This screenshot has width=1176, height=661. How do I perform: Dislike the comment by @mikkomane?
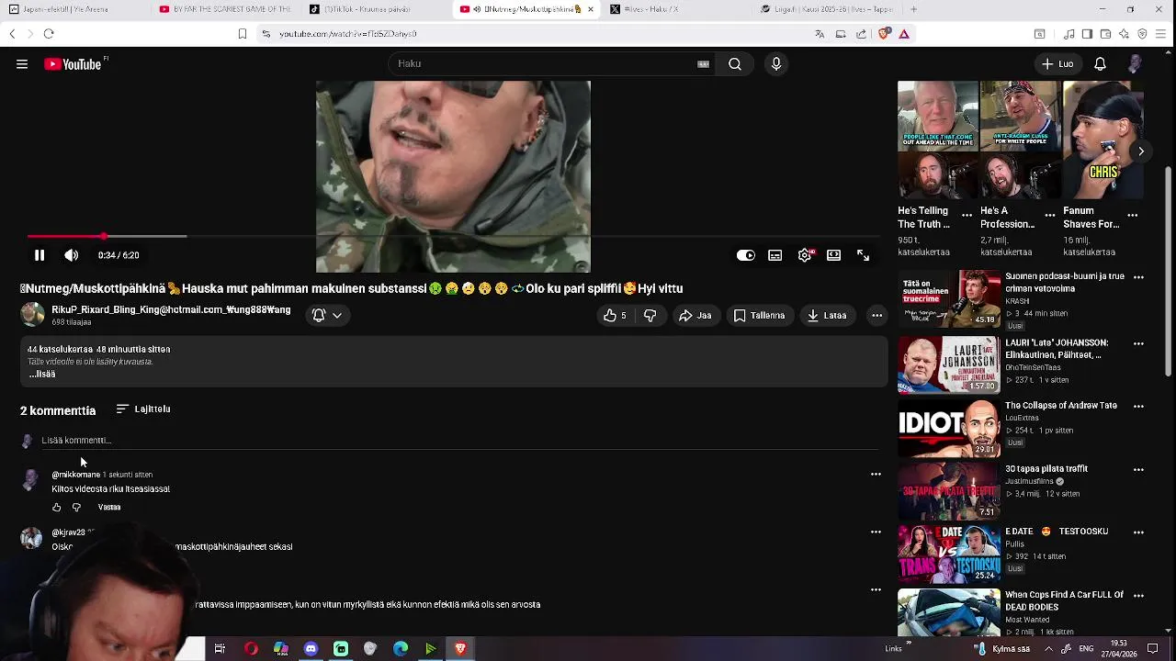(x=76, y=507)
